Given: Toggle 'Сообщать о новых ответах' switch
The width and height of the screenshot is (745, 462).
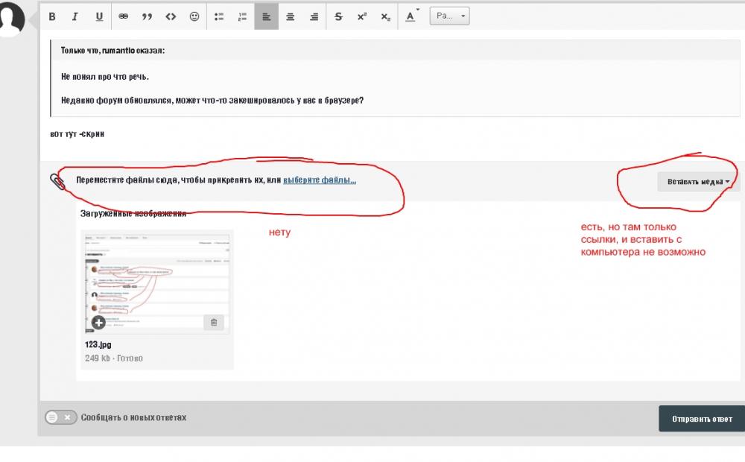Looking at the screenshot, I should click(x=60, y=417).
